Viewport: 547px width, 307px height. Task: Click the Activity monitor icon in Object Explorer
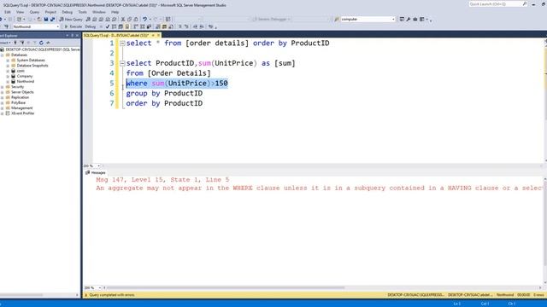(48, 43)
